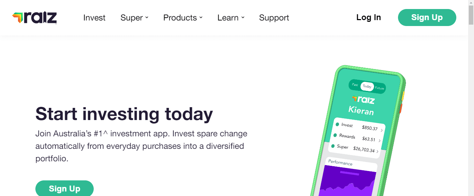Select the Today toggle on phone
The width and height of the screenshot is (474, 196).
click(x=367, y=86)
